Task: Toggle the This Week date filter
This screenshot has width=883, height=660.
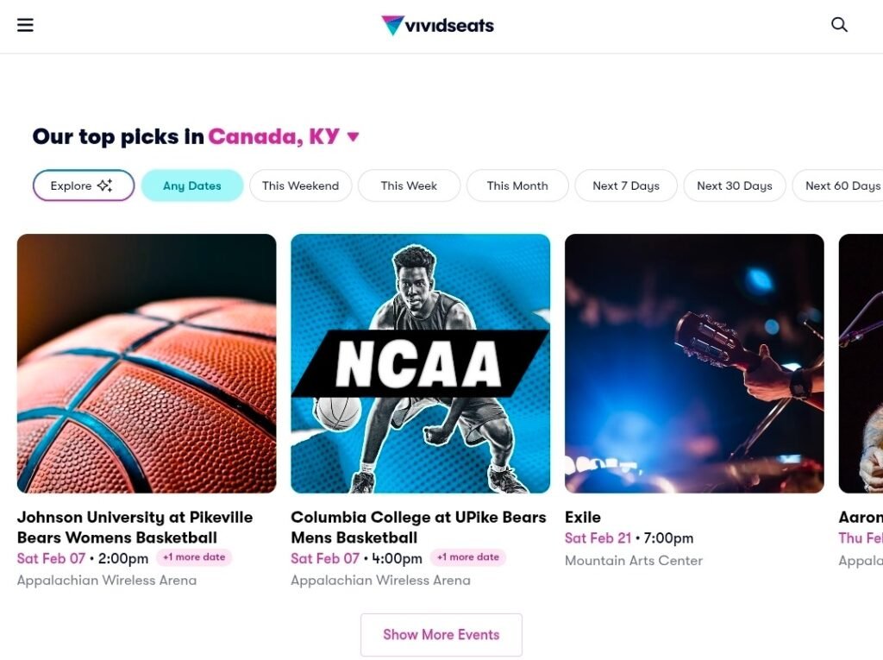Action: pyautogui.click(x=409, y=185)
